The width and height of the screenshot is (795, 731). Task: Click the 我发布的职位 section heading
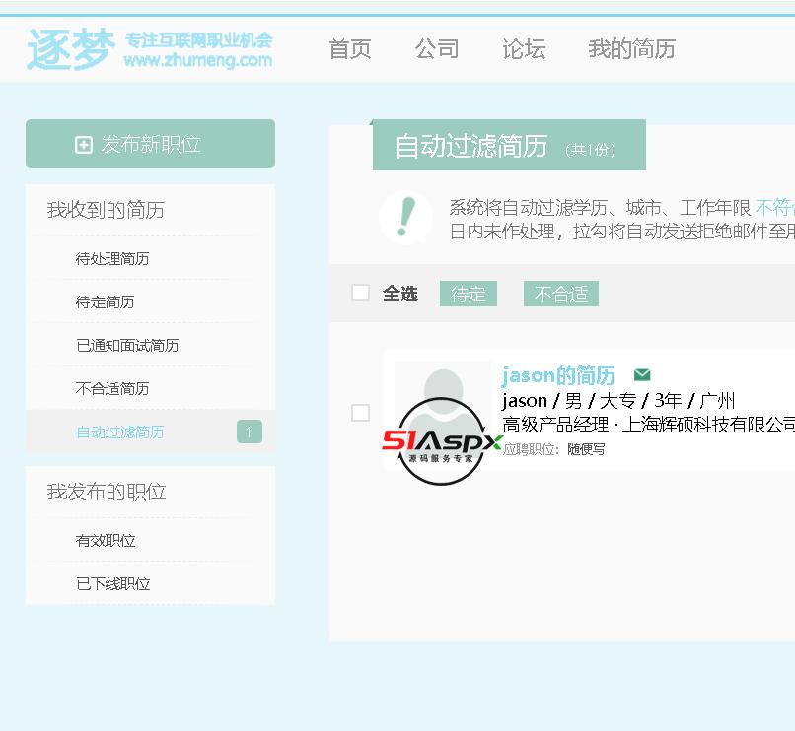[106, 492]
